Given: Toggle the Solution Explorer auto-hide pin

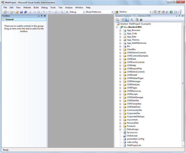Looking at the screenshot, I should [180, 16].
